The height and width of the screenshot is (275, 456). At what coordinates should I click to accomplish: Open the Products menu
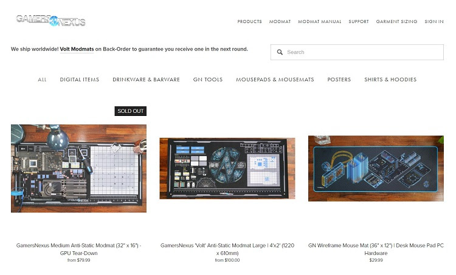click(249, 21)
